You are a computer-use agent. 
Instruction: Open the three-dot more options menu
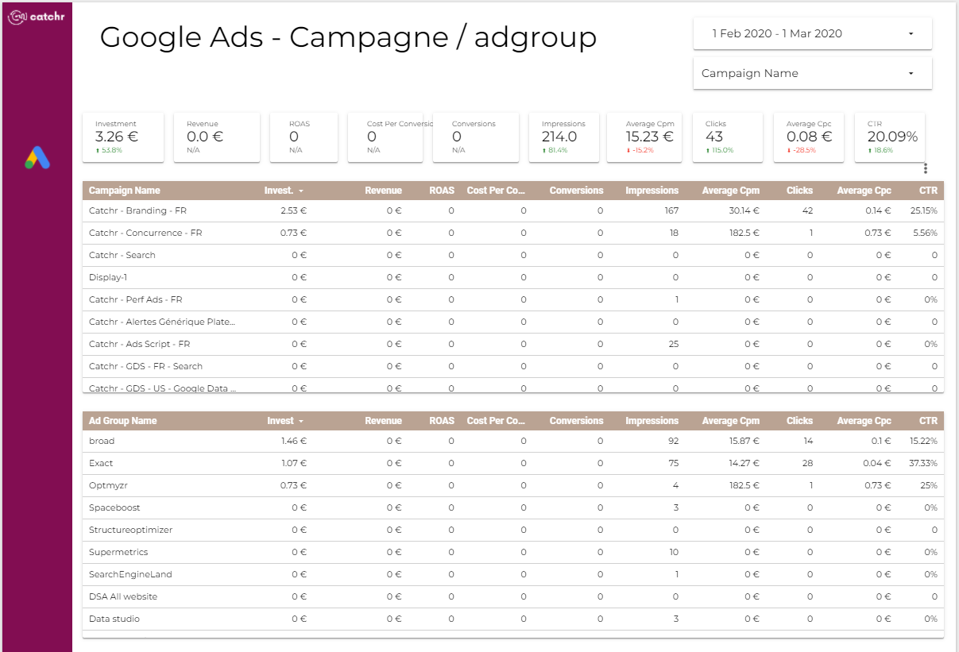tap(926, 168)
